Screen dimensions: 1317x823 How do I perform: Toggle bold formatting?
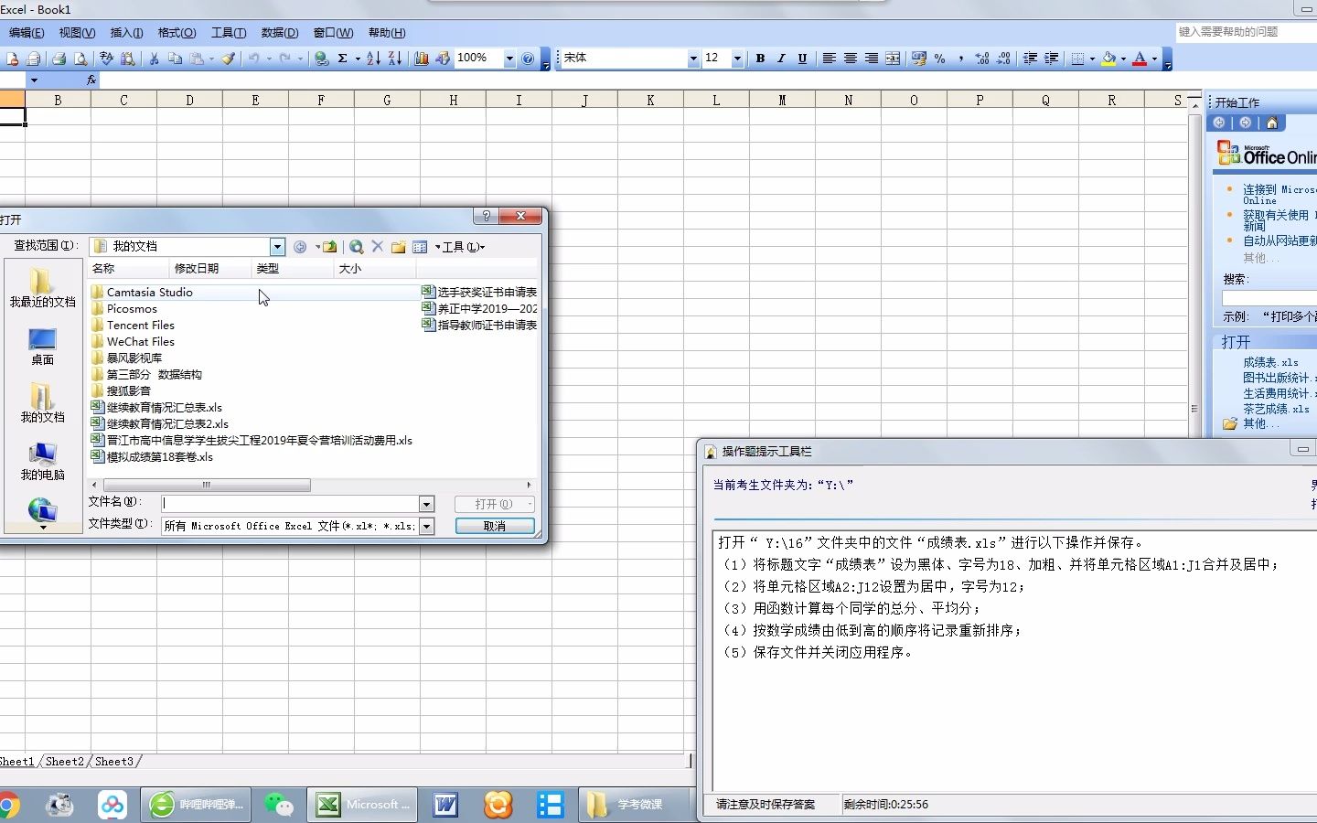coord(760,58)
